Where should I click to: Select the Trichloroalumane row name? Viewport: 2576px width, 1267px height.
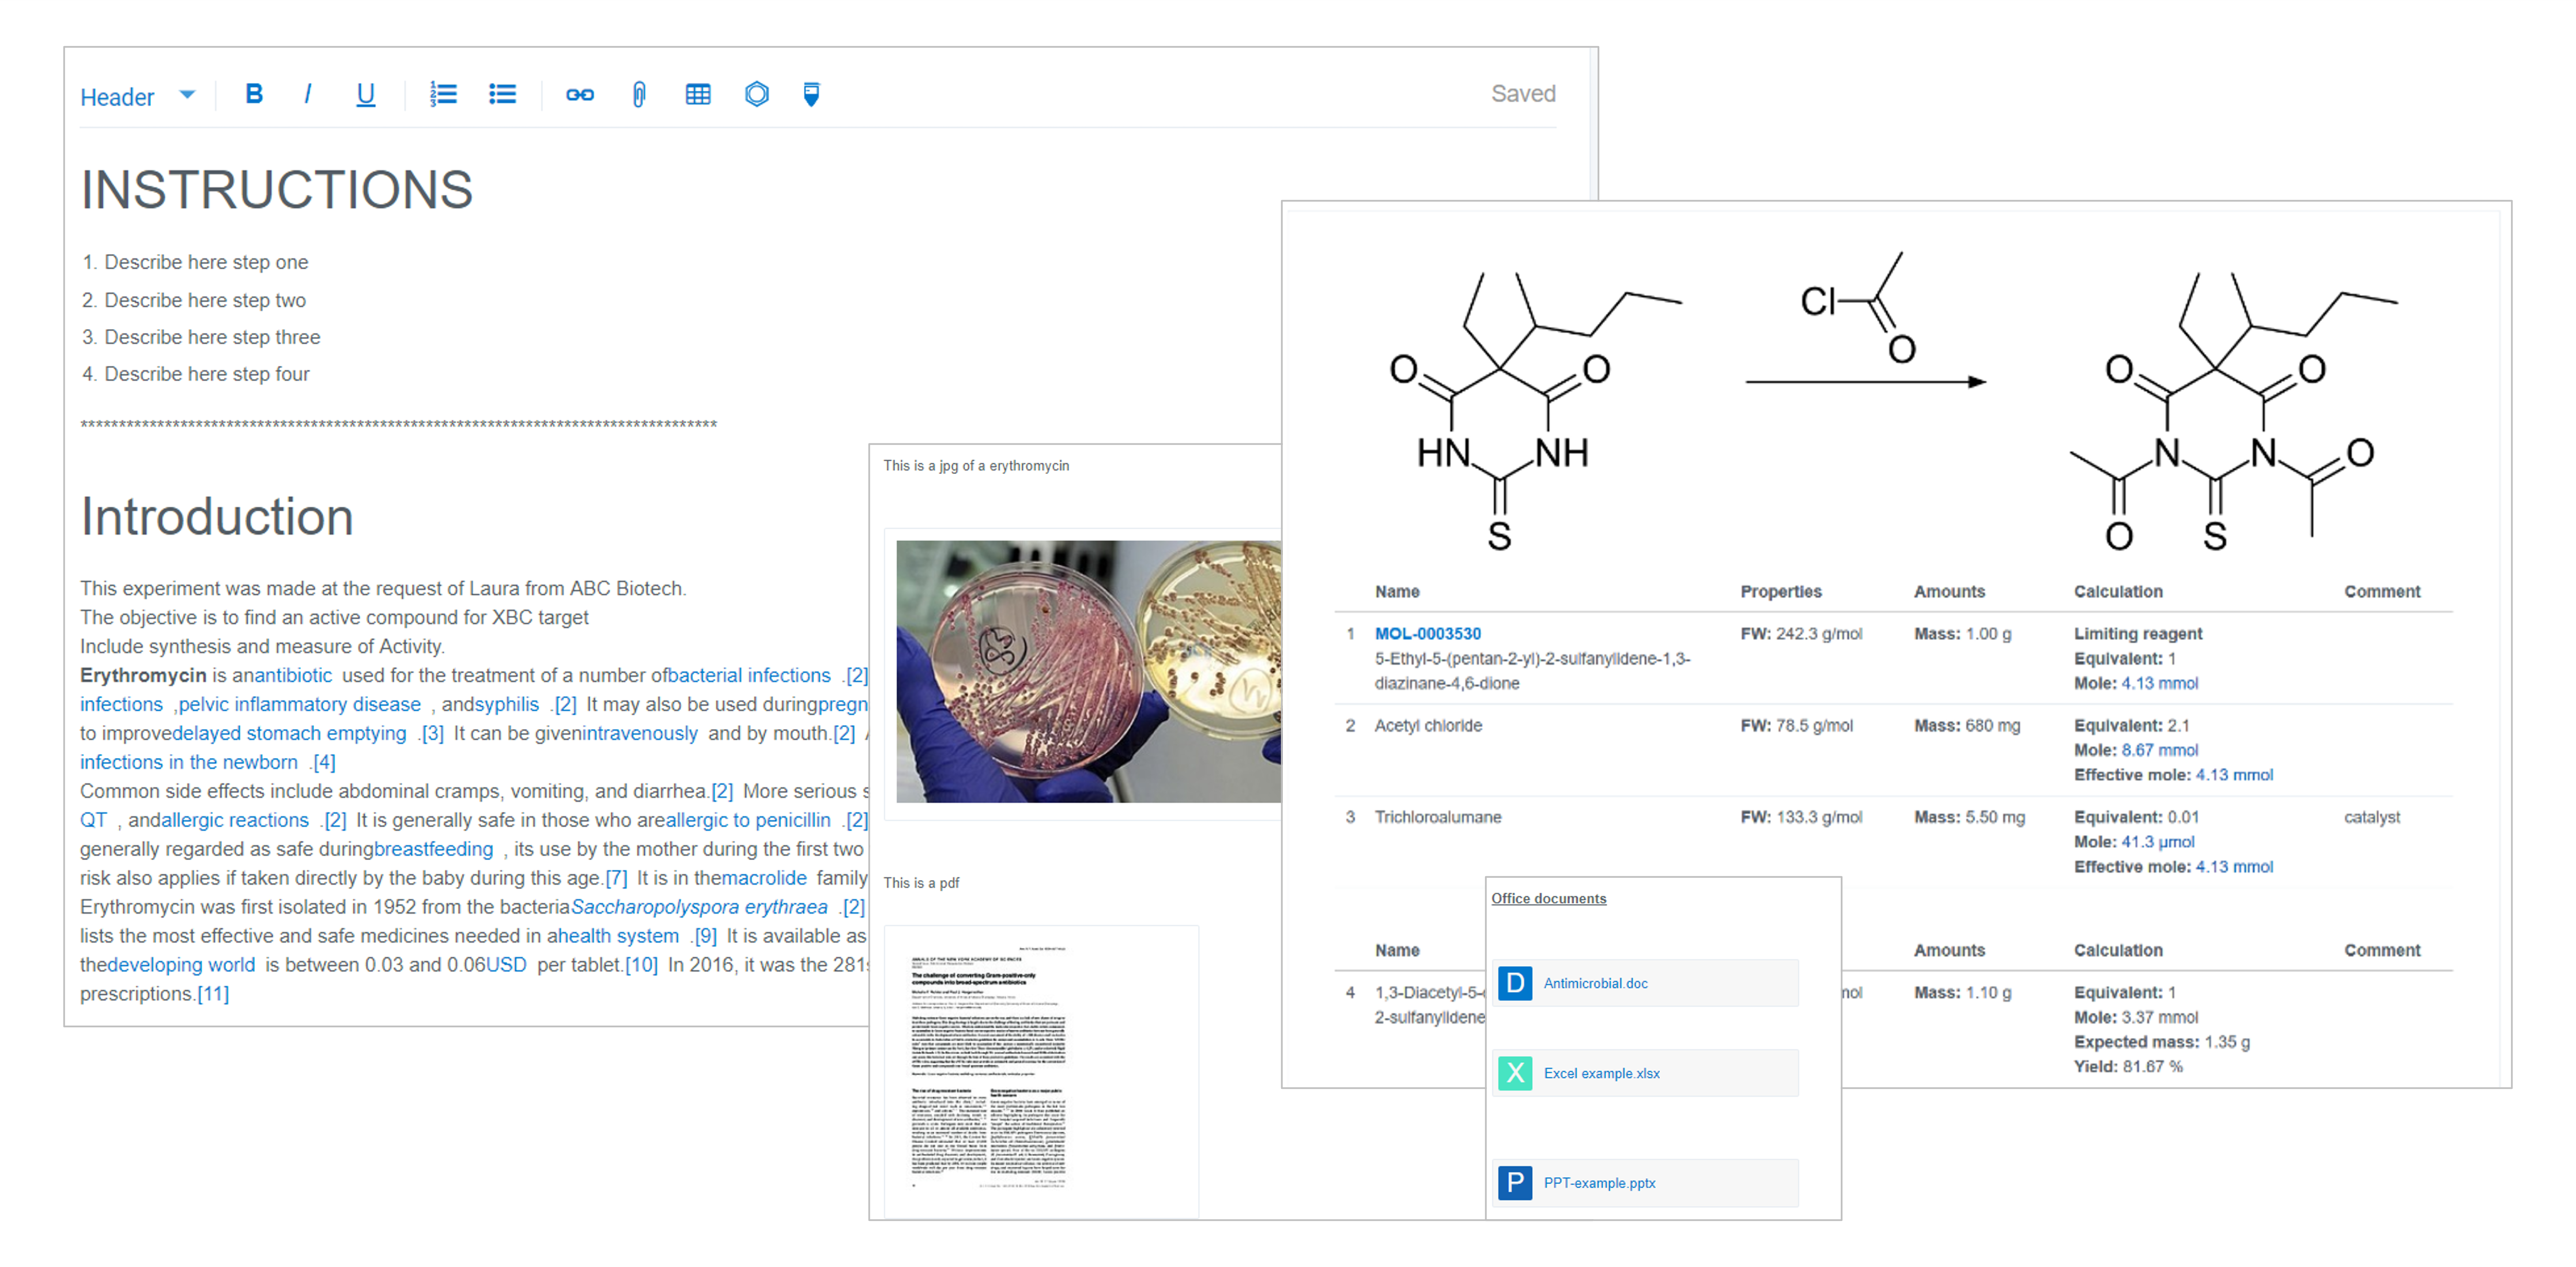(x=1437, y=817)
